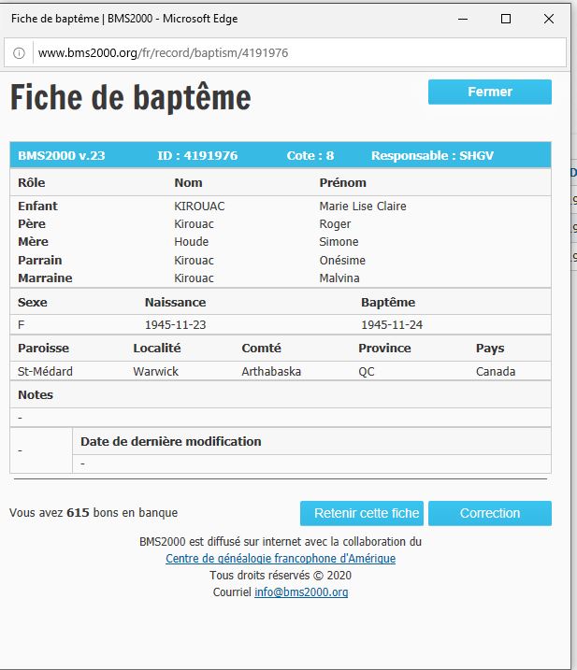This screenshot has width=577, height=670.
Task: Click the Notes section heading
Action: pos(36,395)
